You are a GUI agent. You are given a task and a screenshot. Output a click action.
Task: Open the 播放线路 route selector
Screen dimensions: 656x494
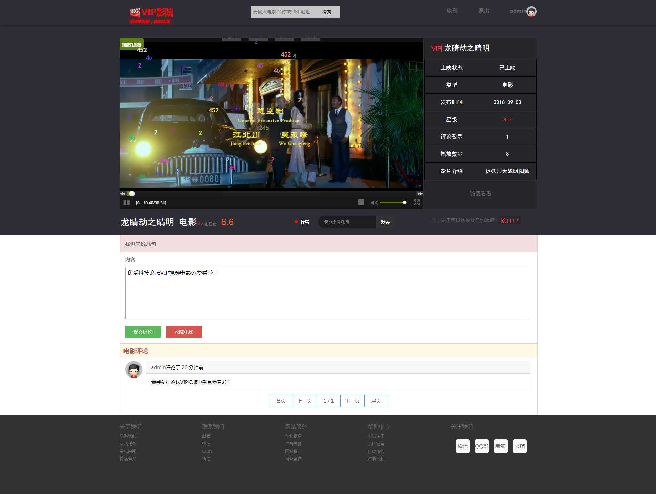coord(131,44)
